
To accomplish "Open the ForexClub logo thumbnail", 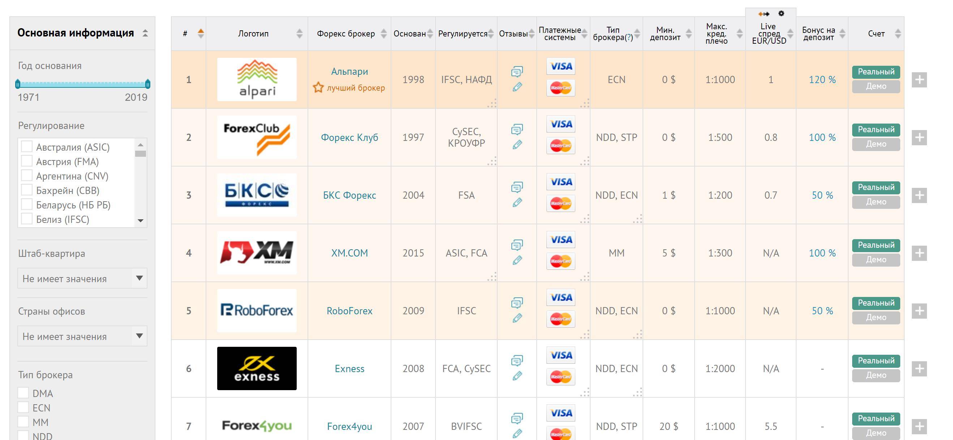I will (x=257, y=137).
